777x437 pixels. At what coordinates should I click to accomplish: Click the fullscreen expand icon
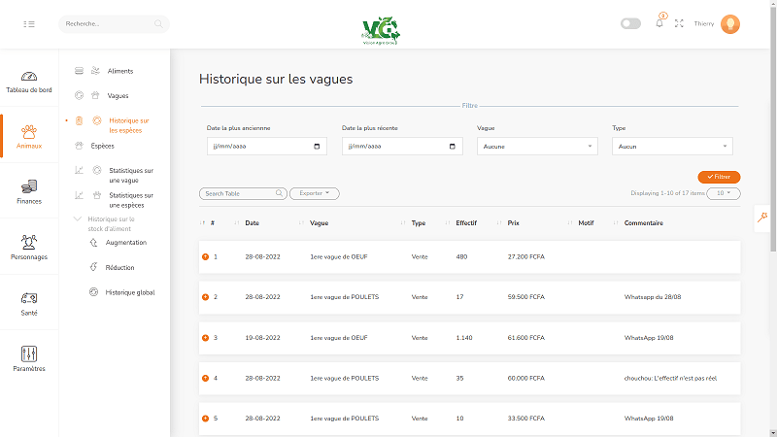click(x=679, y=23)
